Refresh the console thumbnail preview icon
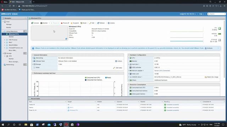227x127 pixels. coord(66,39)
